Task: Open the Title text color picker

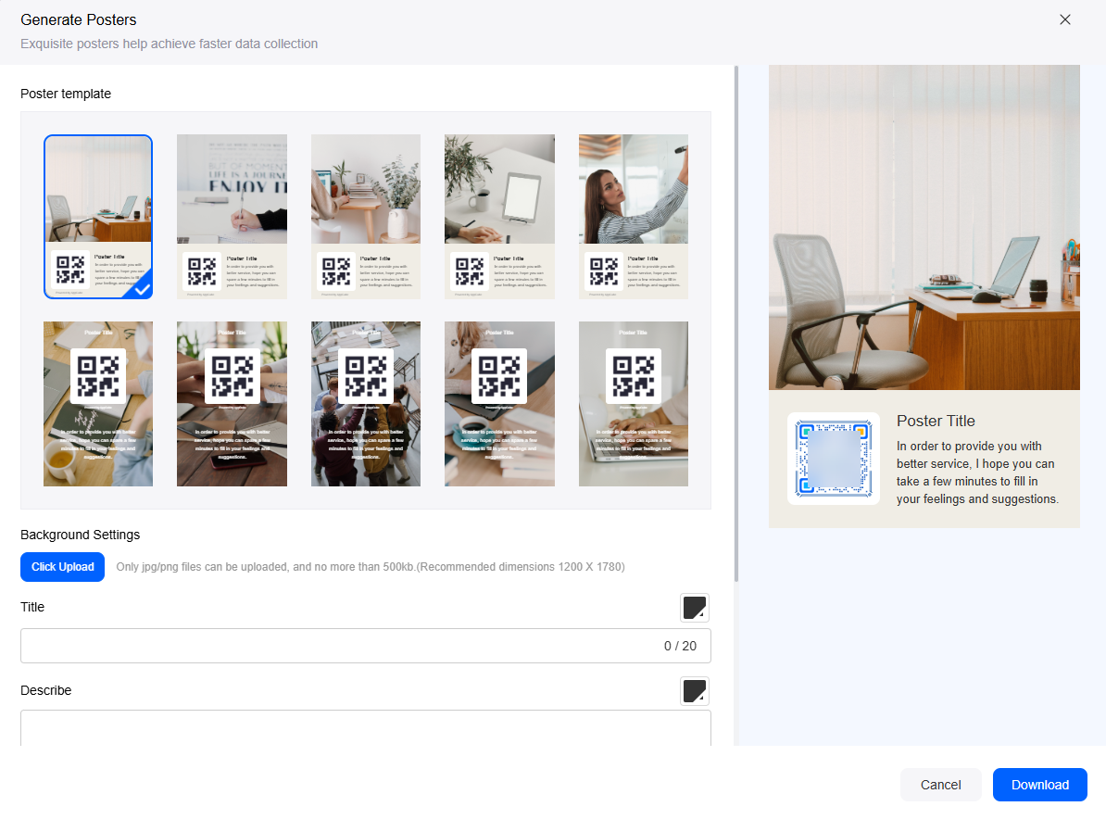Action: tap(695, 608)
